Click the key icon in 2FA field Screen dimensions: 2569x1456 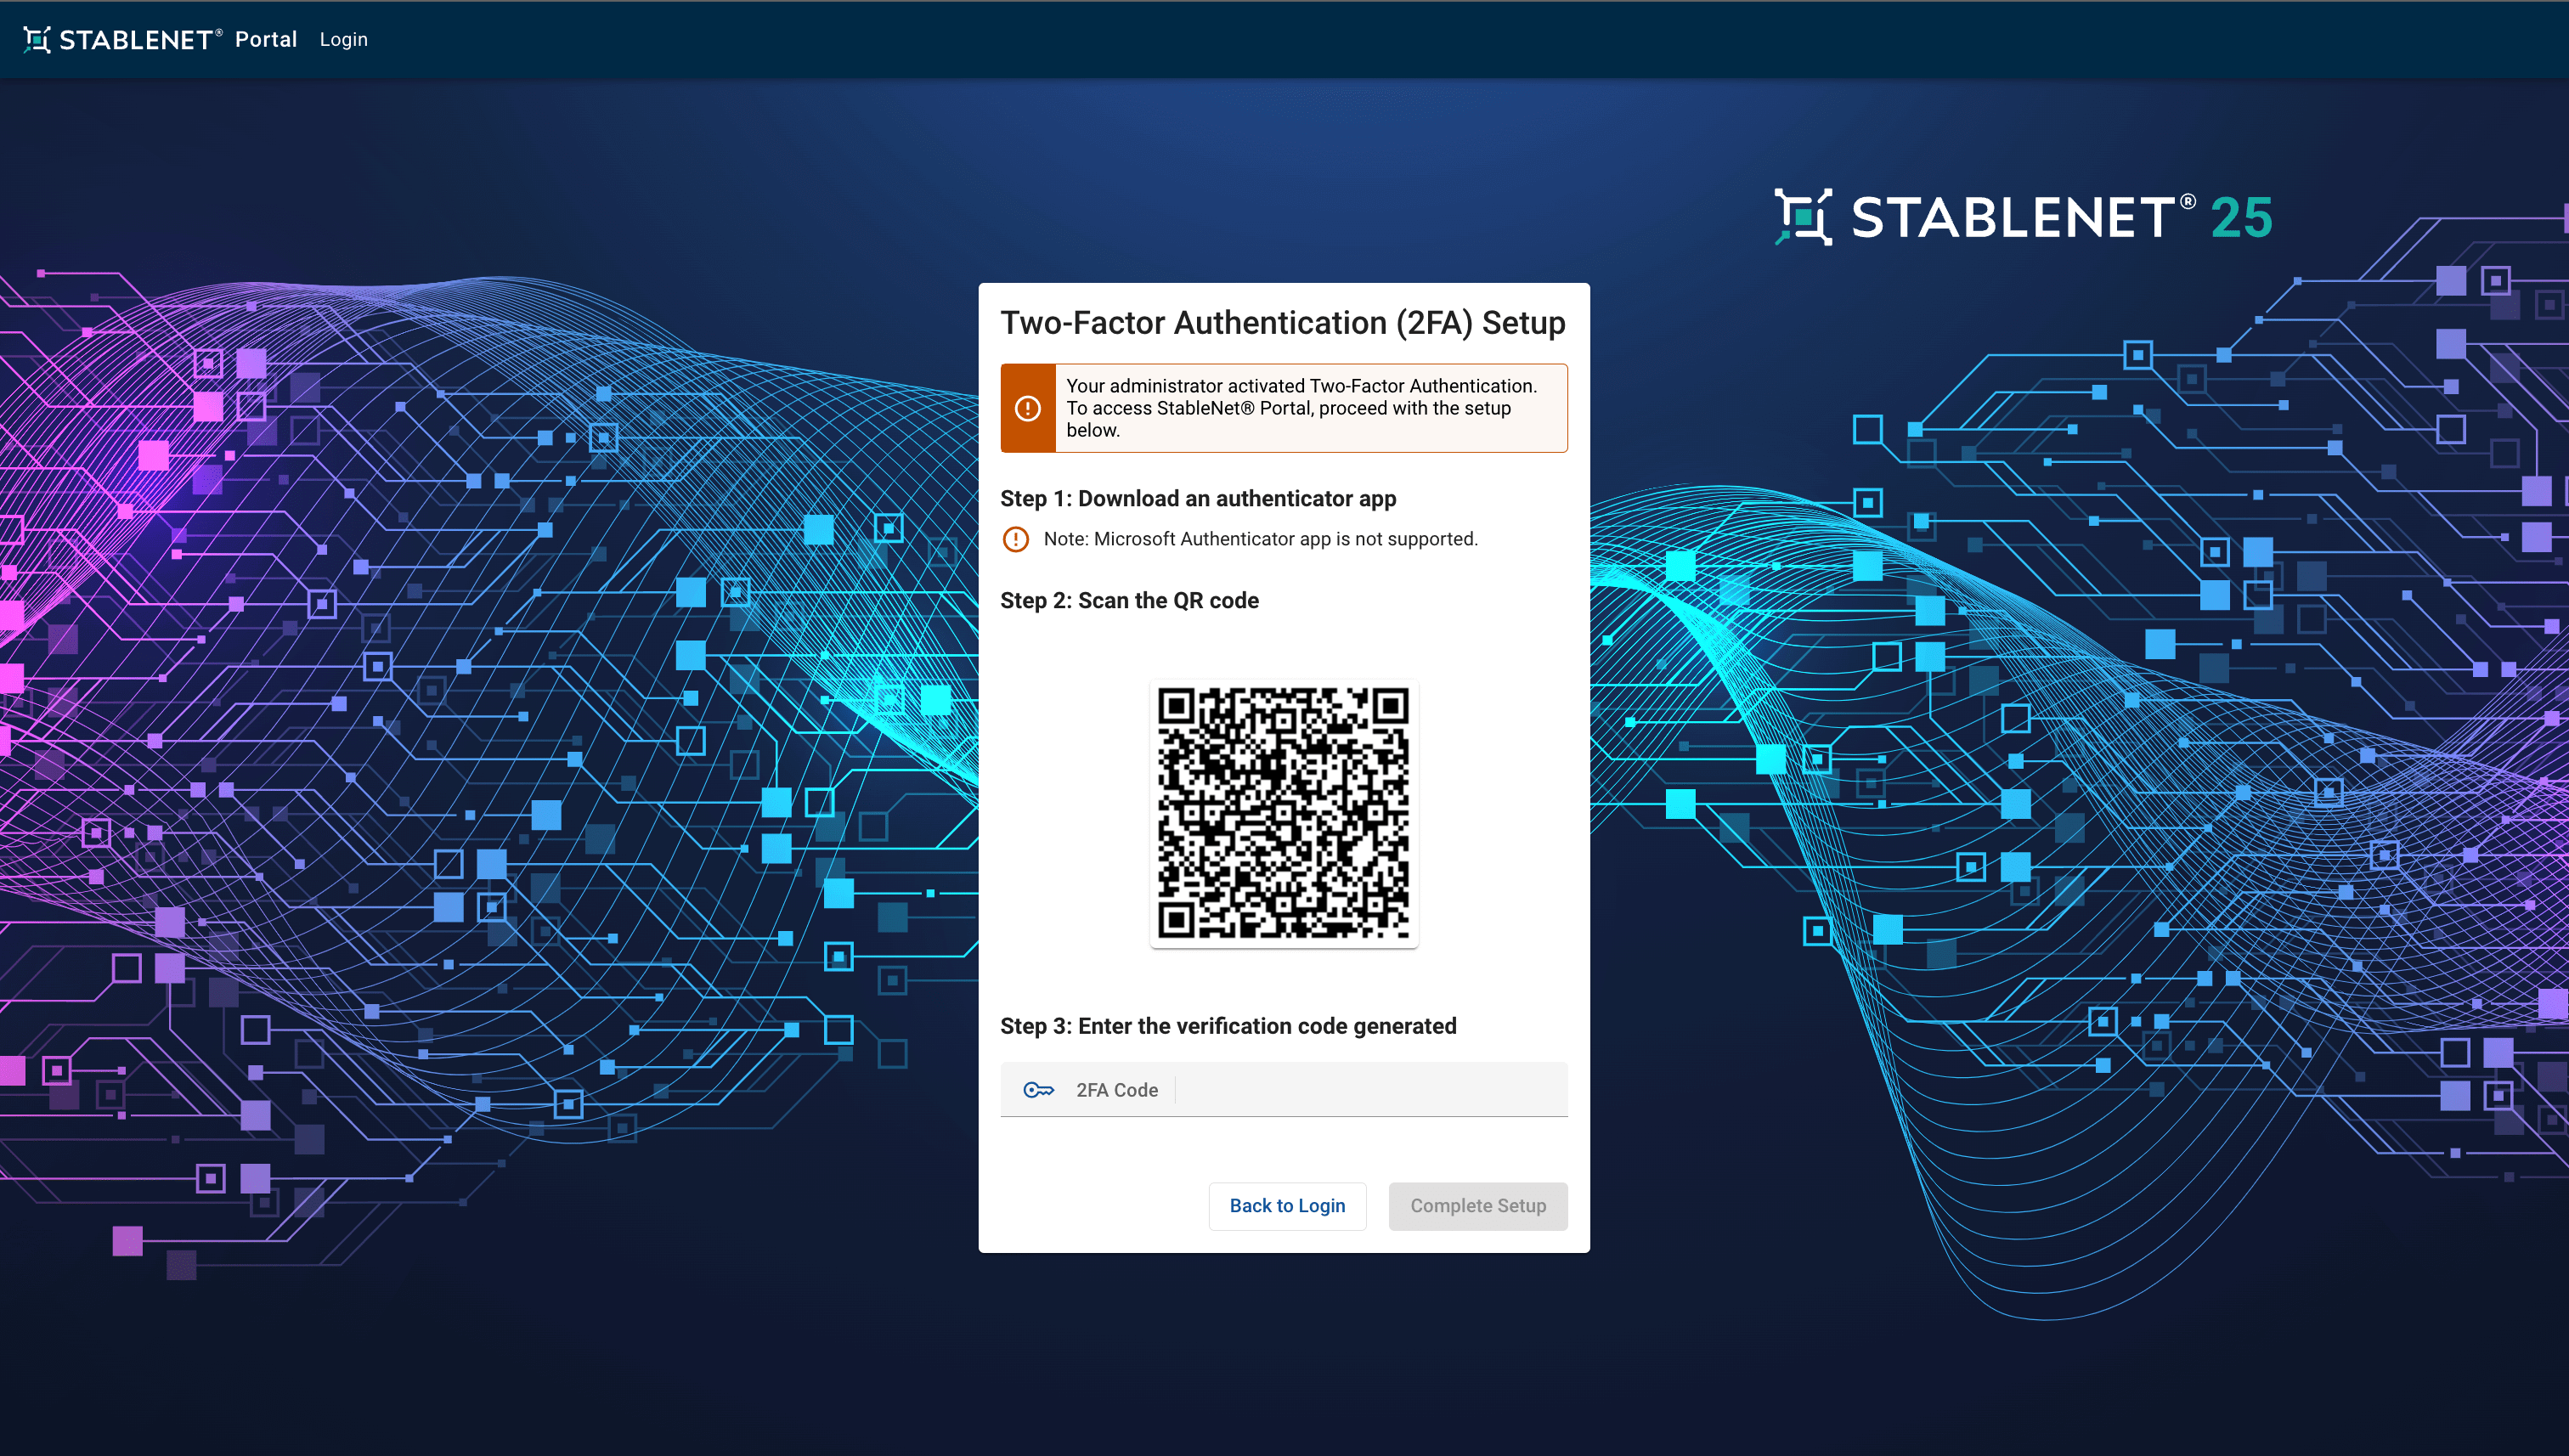[x=1038, y=1090]
